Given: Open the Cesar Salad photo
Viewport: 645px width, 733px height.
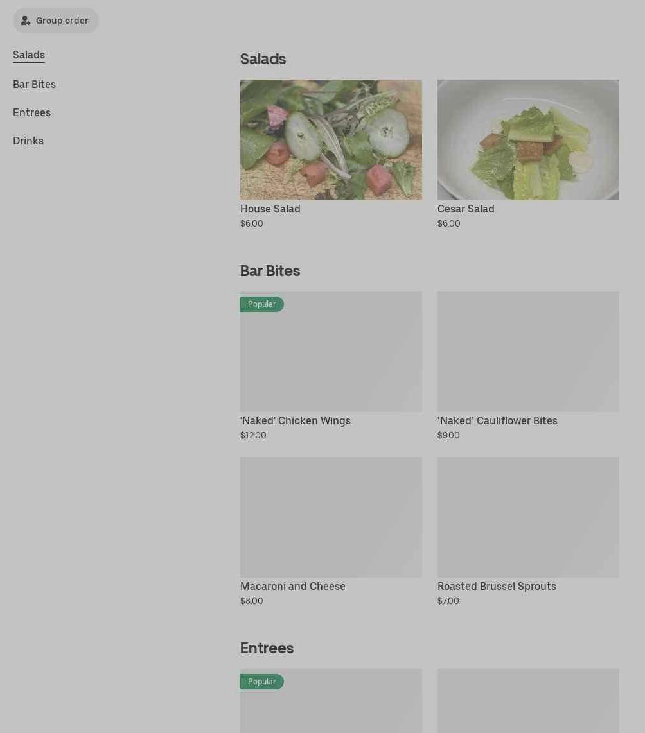Looking at the screenshot, I should click(528, 140).
